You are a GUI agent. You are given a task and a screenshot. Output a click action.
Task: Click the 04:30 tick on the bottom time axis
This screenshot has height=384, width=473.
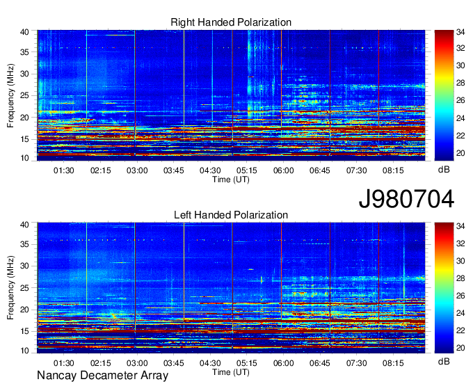[210, 363]
